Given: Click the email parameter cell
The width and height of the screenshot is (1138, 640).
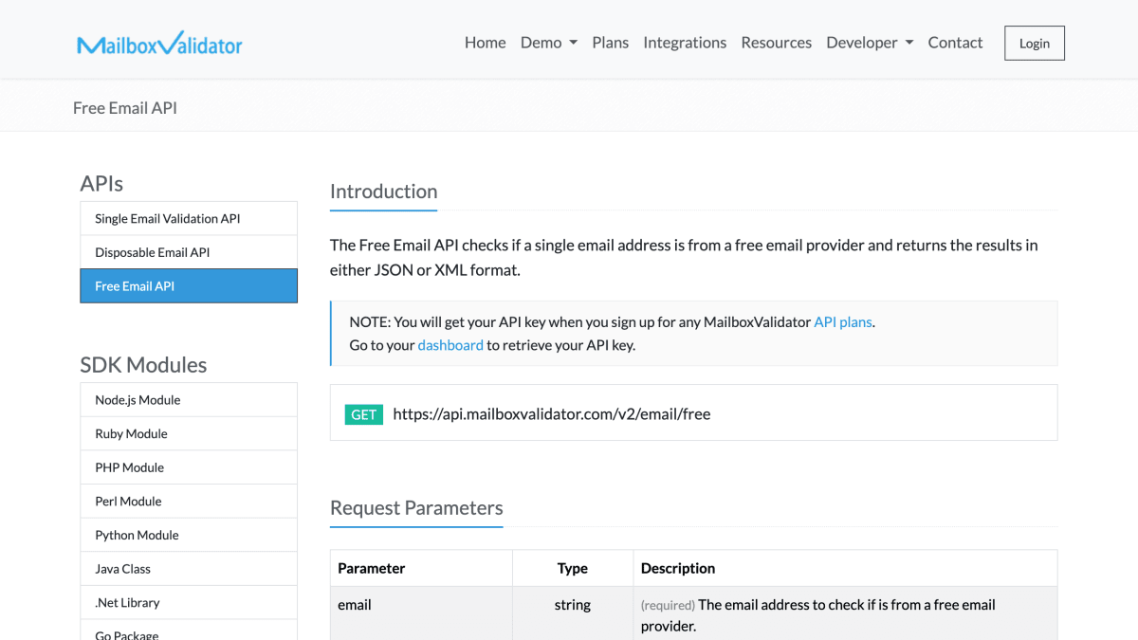Looking at the screenshot, I should pos(421,613).
